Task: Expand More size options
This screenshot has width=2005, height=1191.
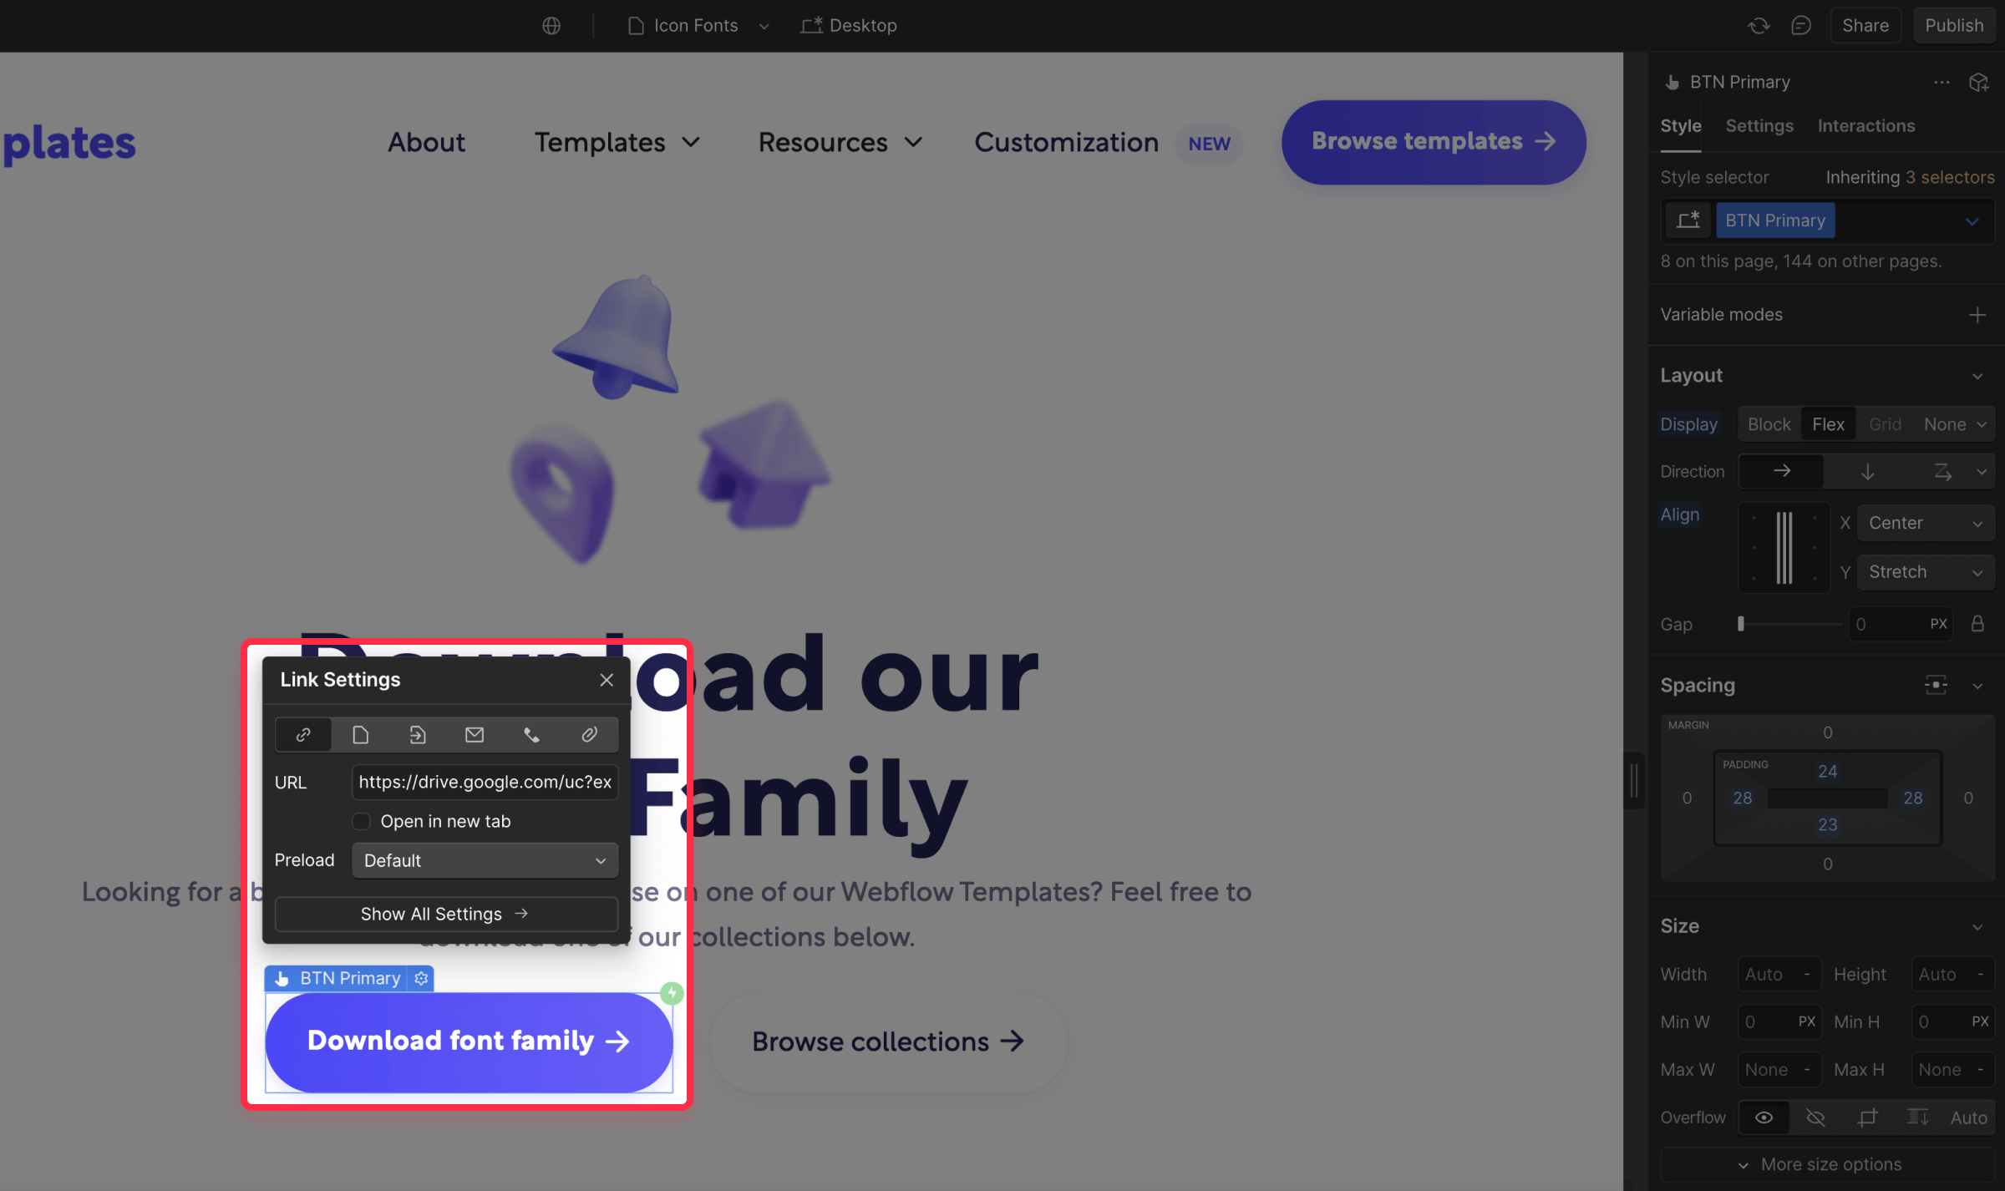Action: [1828, 1164]
